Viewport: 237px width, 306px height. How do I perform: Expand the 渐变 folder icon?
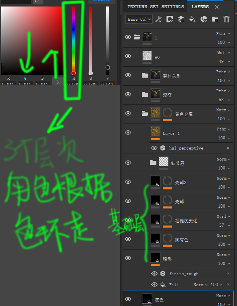(145, 94)
